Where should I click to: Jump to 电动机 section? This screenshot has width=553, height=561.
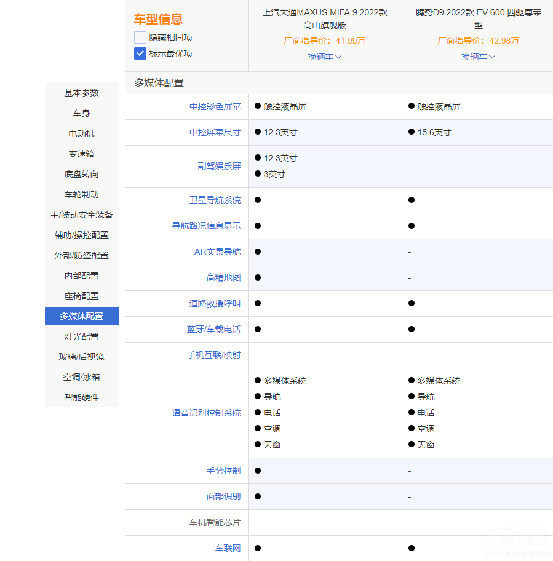(x=82, y=133)
